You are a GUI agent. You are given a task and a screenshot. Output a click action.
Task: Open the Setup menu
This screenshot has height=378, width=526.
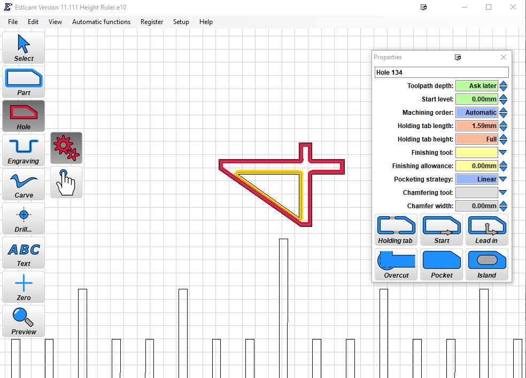[181, 22]
